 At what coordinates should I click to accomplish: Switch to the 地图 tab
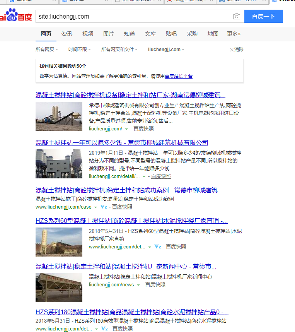pyautogui.click(x=213, y=34)
